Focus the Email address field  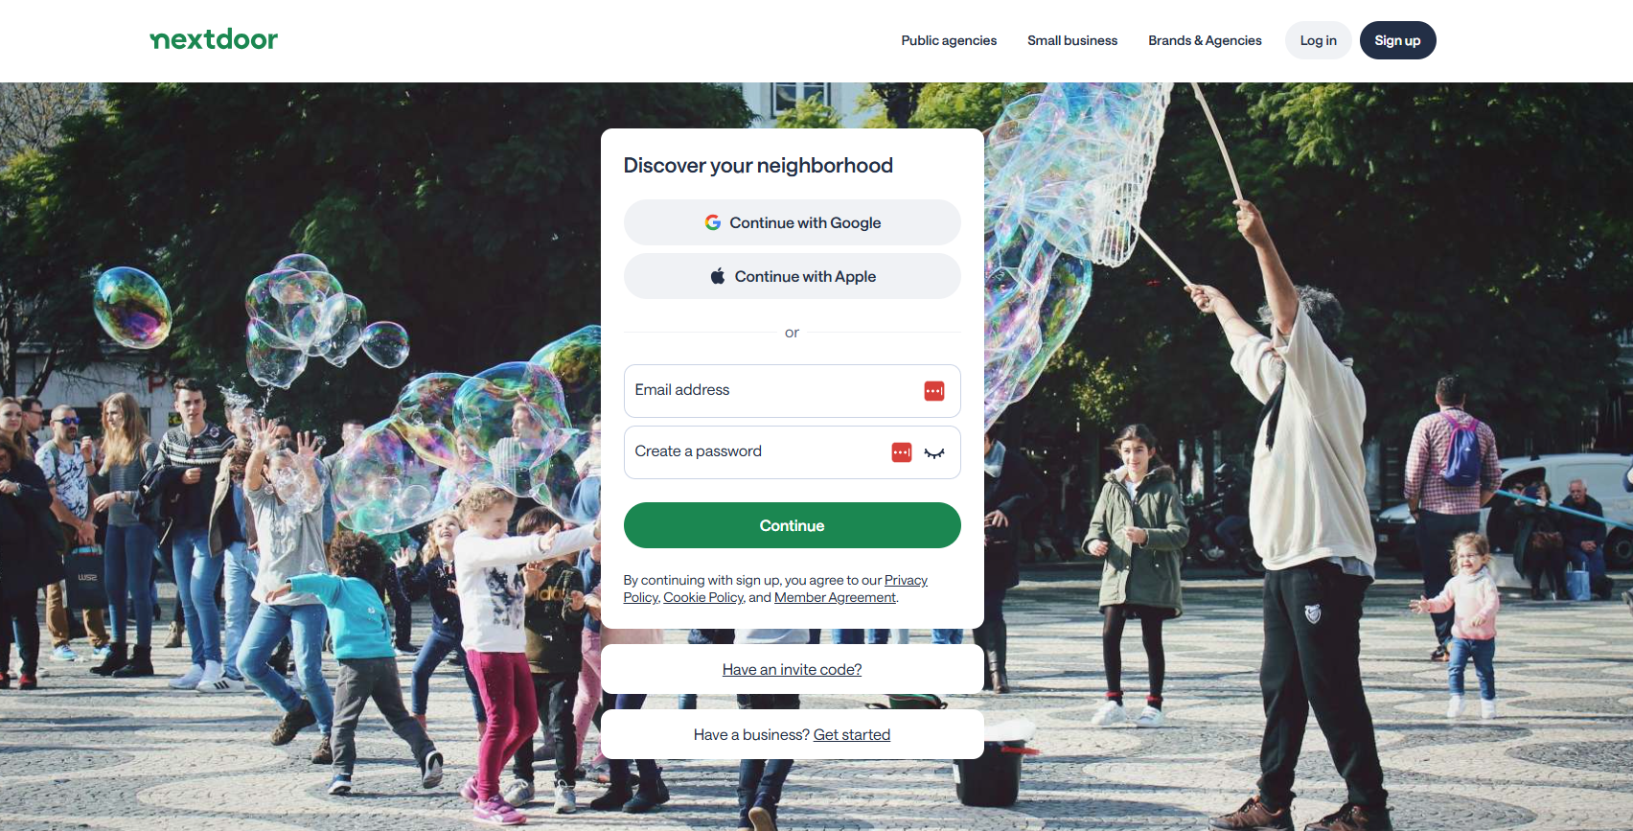[x=793, y=391]
